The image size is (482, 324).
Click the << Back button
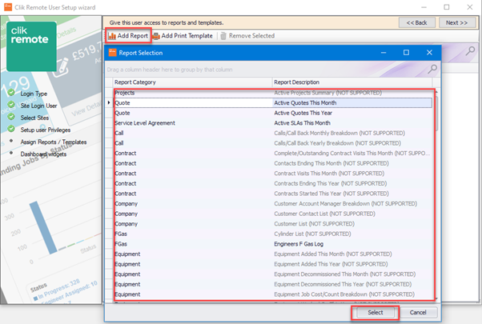416,22
